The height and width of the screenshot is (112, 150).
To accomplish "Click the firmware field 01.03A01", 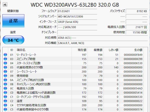I will click(x=77, y=11).
